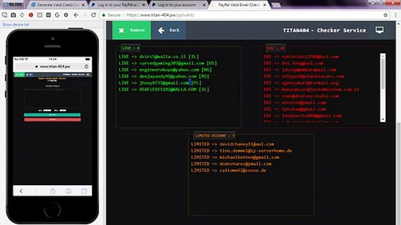Tap the phone Safari forward chevron
The width and height of the screenshot is (401, 225).
(36, 191)
